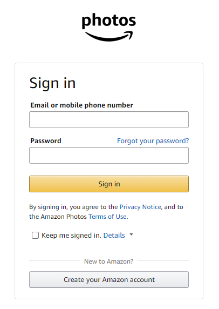Focus the Password input field

click(x=109, y=155)
